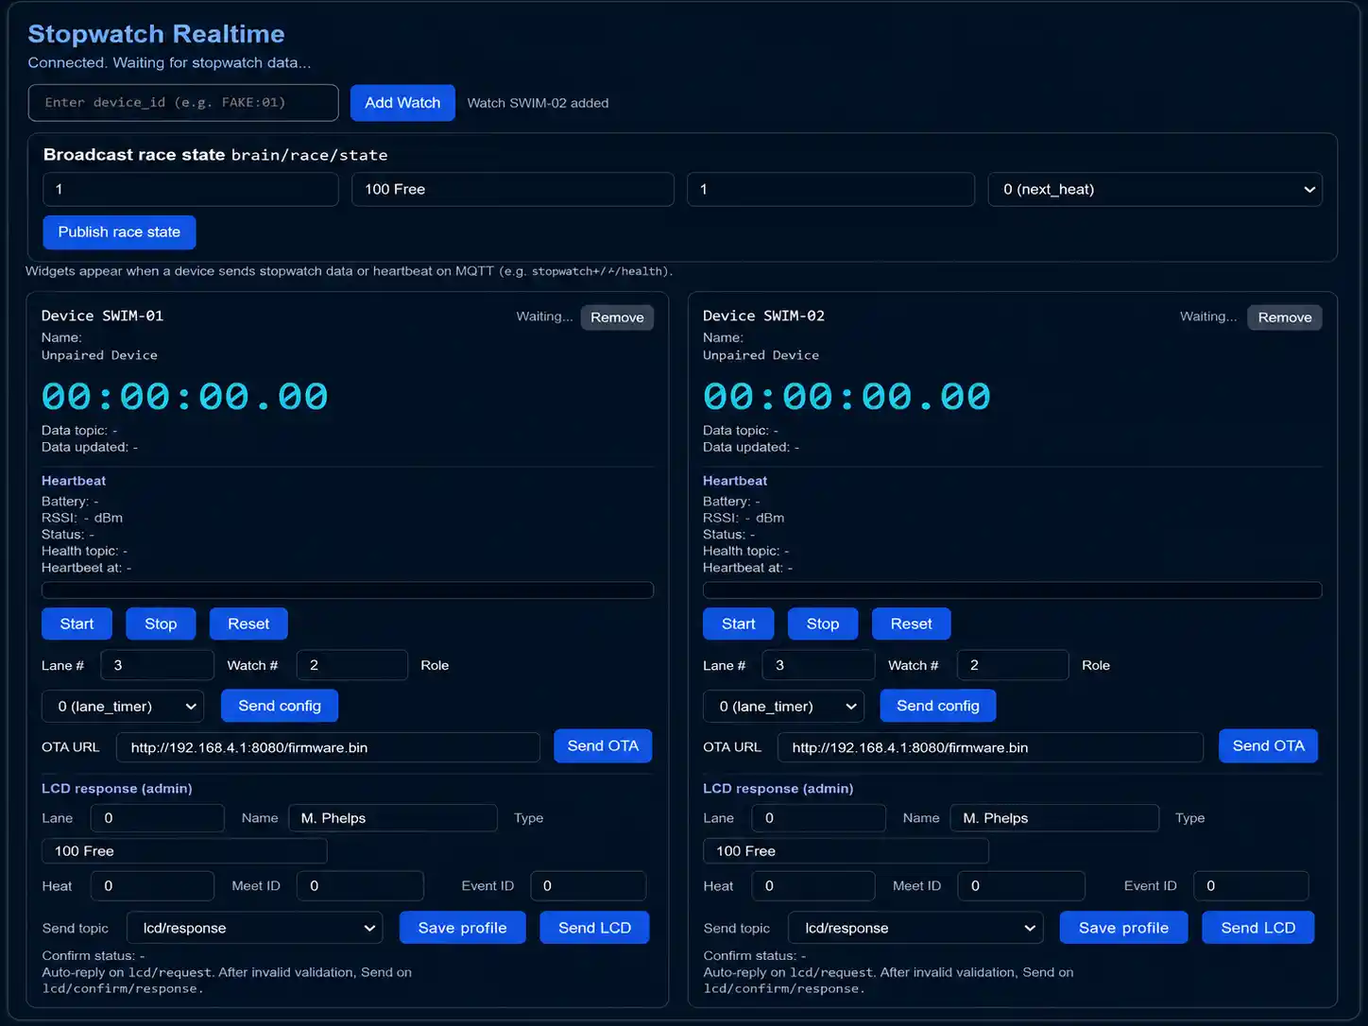Viewport: 1368px width, 1026px height.
Task: Send config to SWIM-01
Action: tap(280, 706)
